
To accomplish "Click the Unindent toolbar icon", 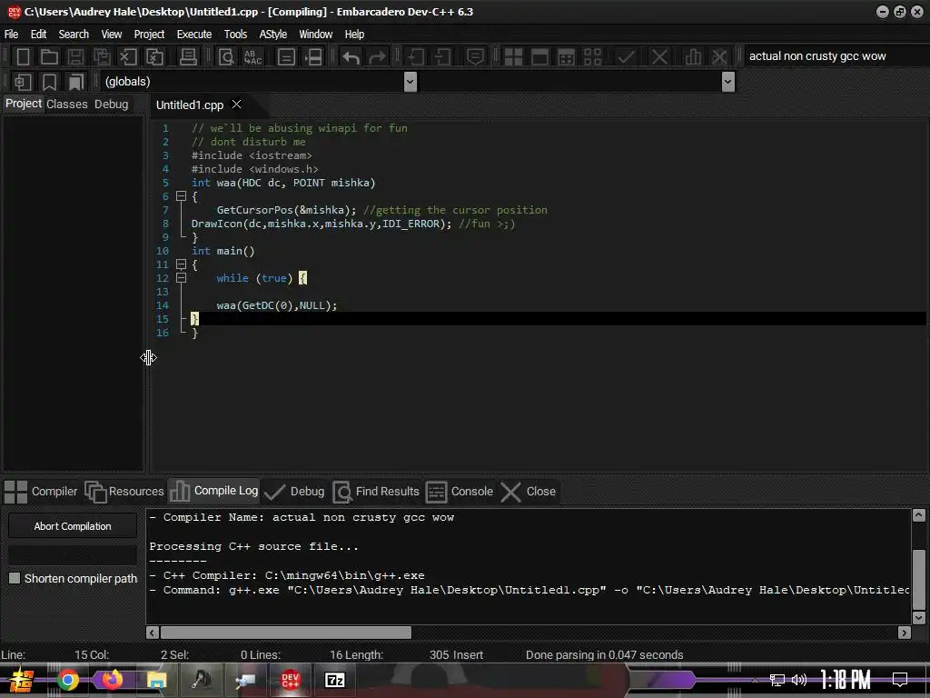I will click(442, 57).
